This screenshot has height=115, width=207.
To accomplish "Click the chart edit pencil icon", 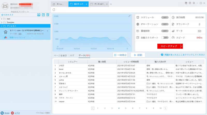I will [129, 16].
